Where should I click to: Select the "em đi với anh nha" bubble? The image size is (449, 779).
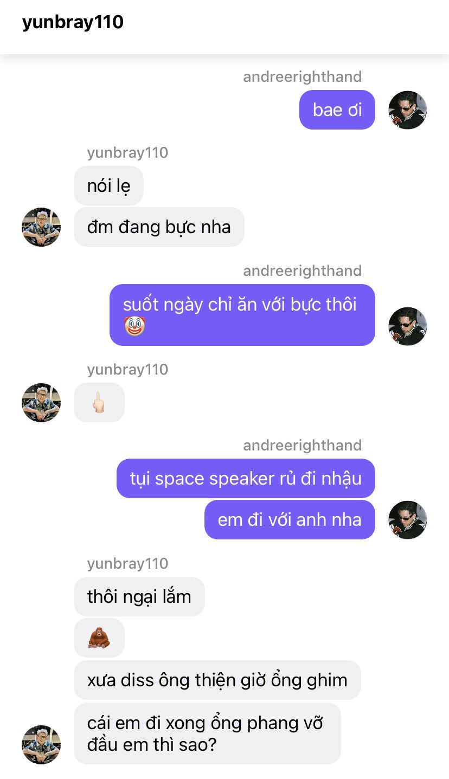[x=290, y=520]
